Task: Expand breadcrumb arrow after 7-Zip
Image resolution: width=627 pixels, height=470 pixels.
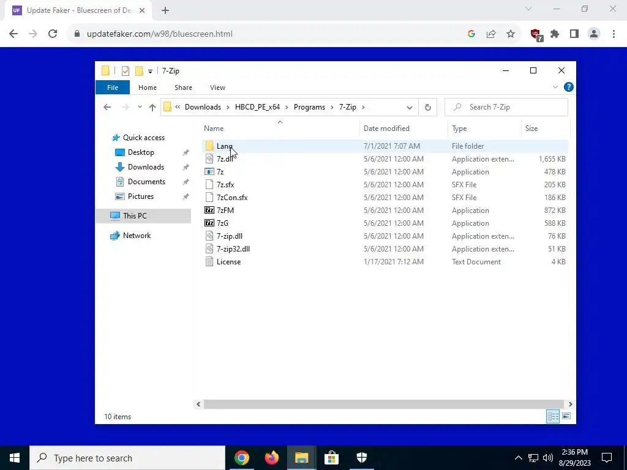Action: tap(363, 107)
